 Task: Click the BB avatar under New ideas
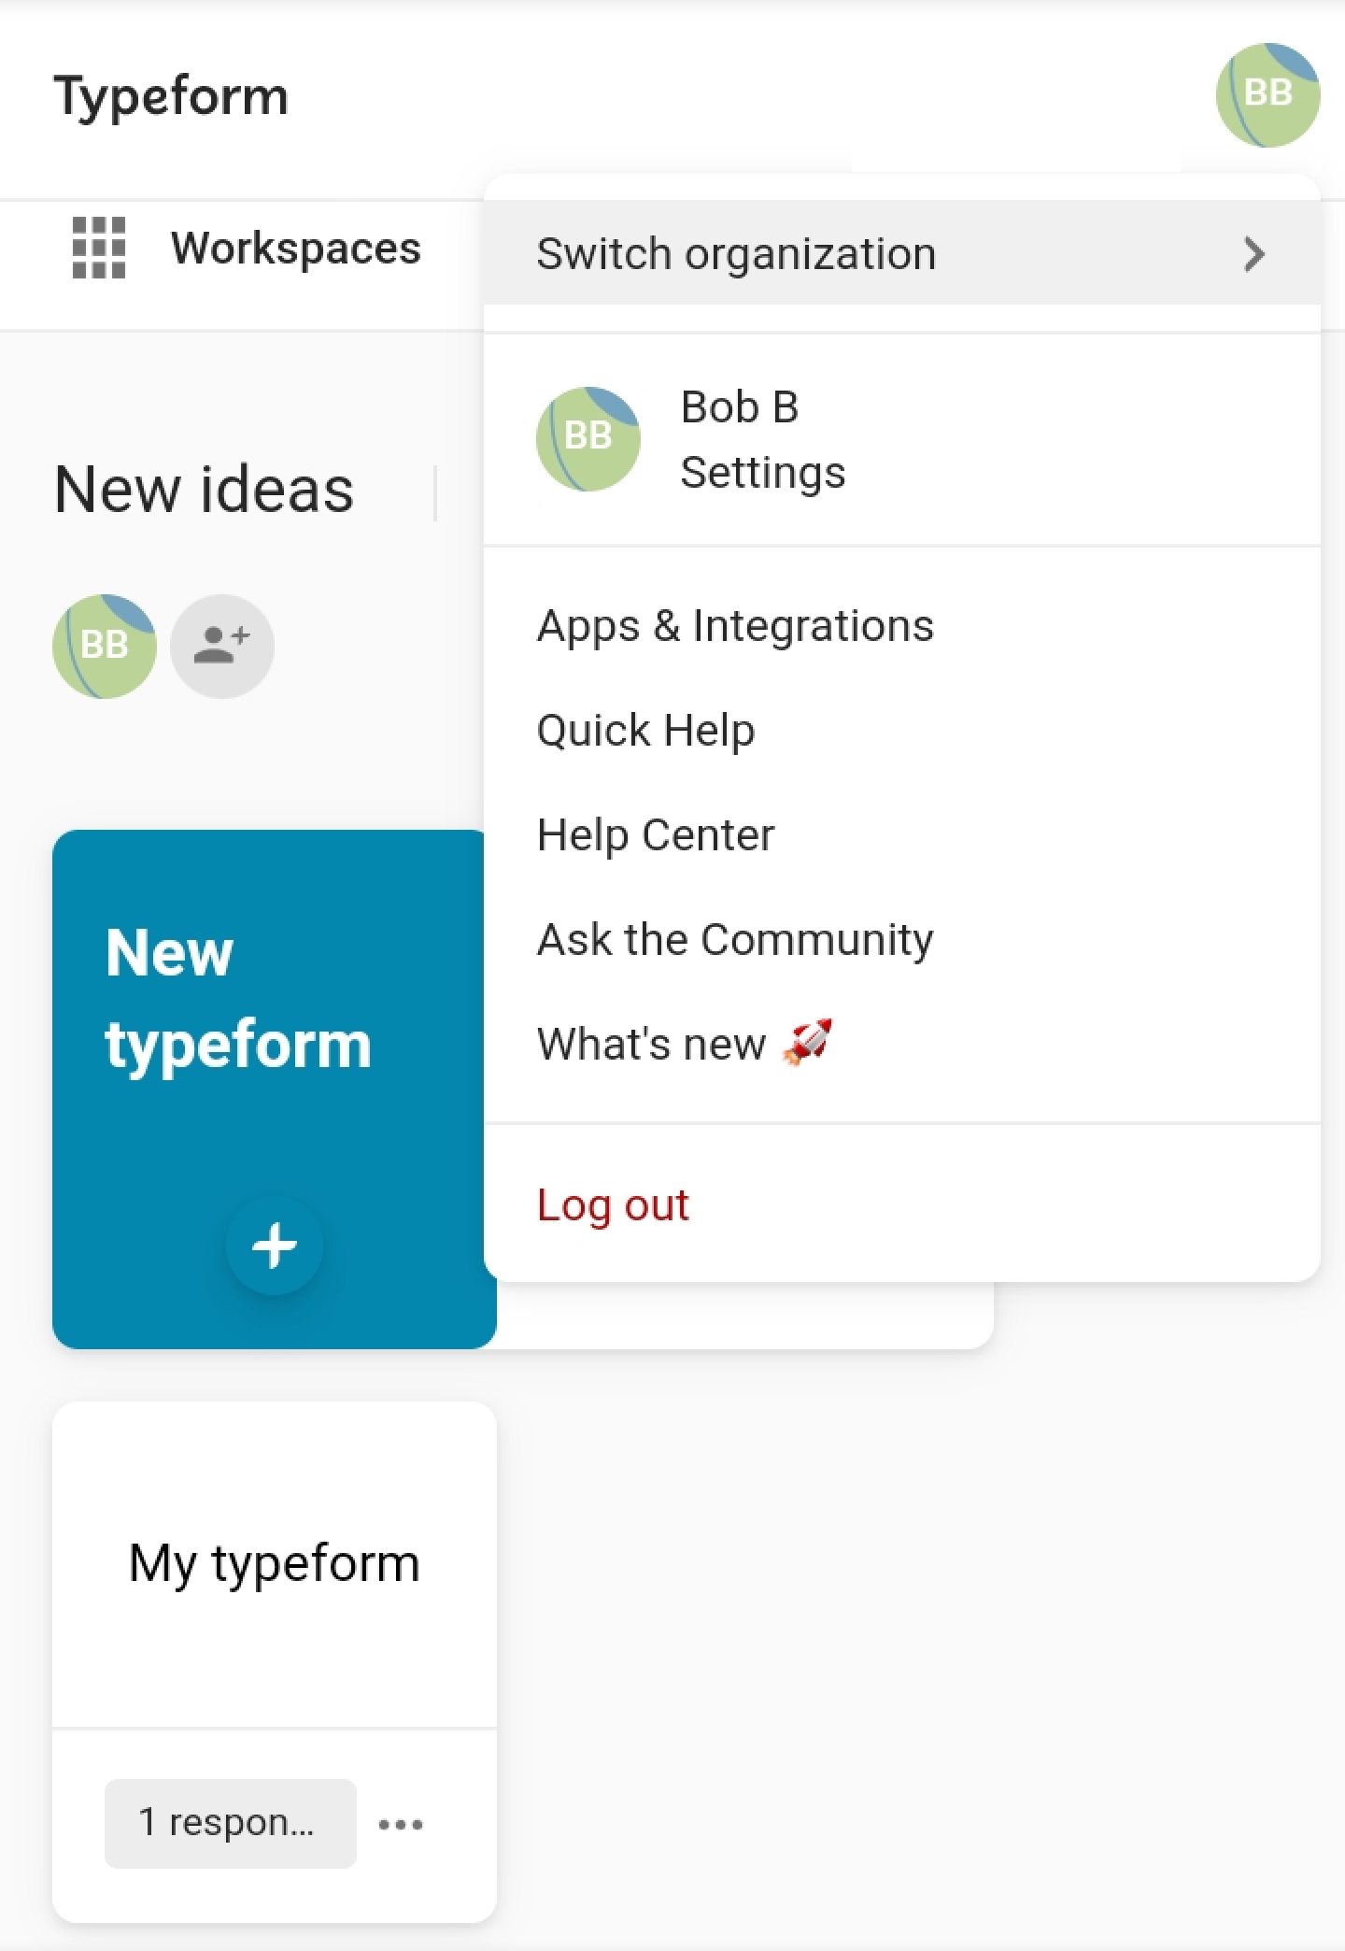pos(105,646)
